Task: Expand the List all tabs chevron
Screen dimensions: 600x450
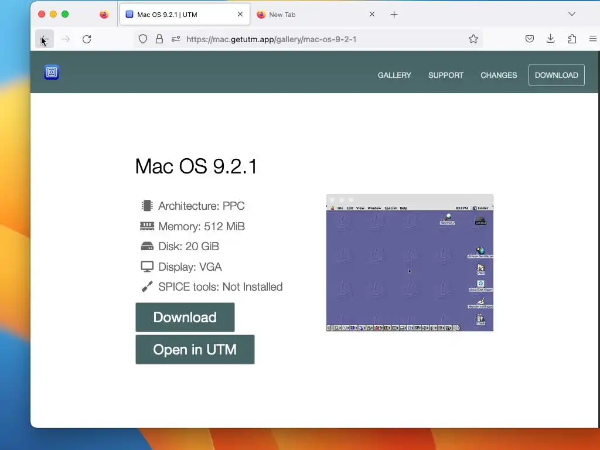Action: (572, 14)
